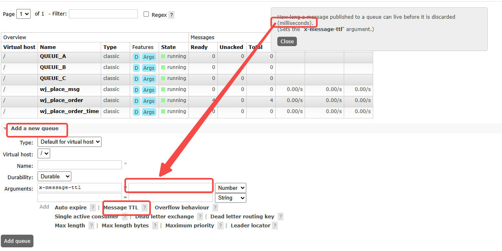Open the Page number dropdown
This screenshot has height=251, width=502.
(23, 14)
